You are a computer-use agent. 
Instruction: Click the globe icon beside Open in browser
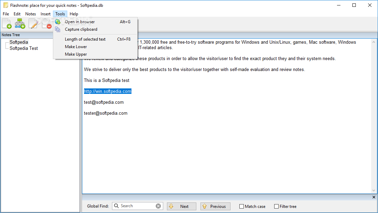coord(58,22)
